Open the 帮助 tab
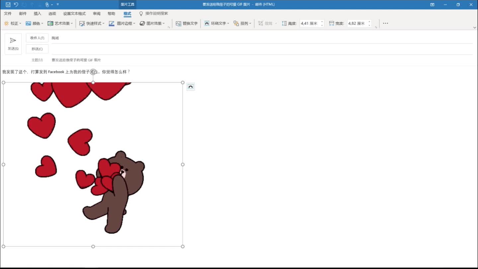478x269 pixels. tap(111, 14)
